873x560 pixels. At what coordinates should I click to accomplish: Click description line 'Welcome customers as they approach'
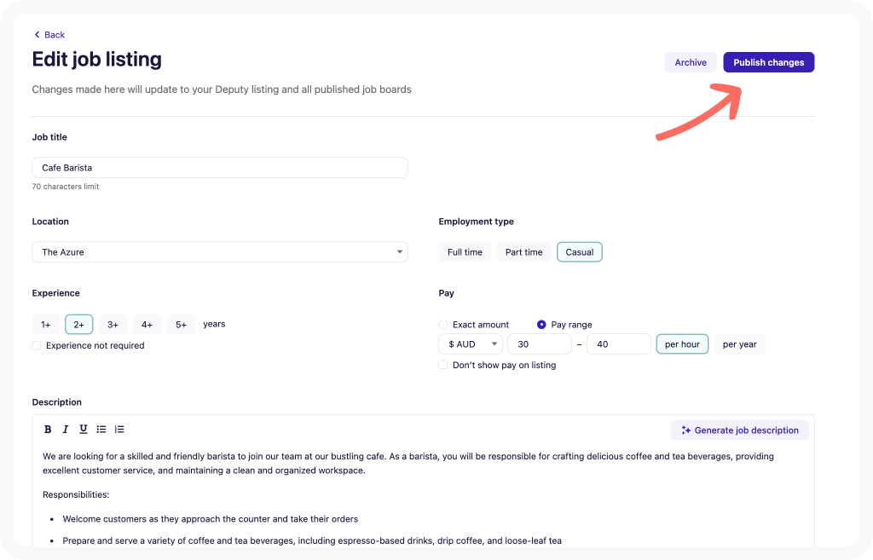211,519
